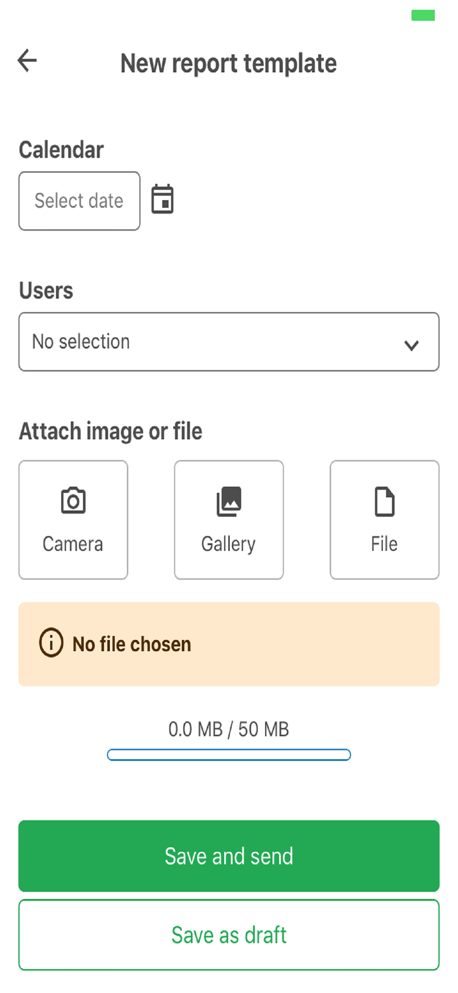Tap the green battery indicator
The width and height of the screenshot is (458, 993).
[423, 16]
